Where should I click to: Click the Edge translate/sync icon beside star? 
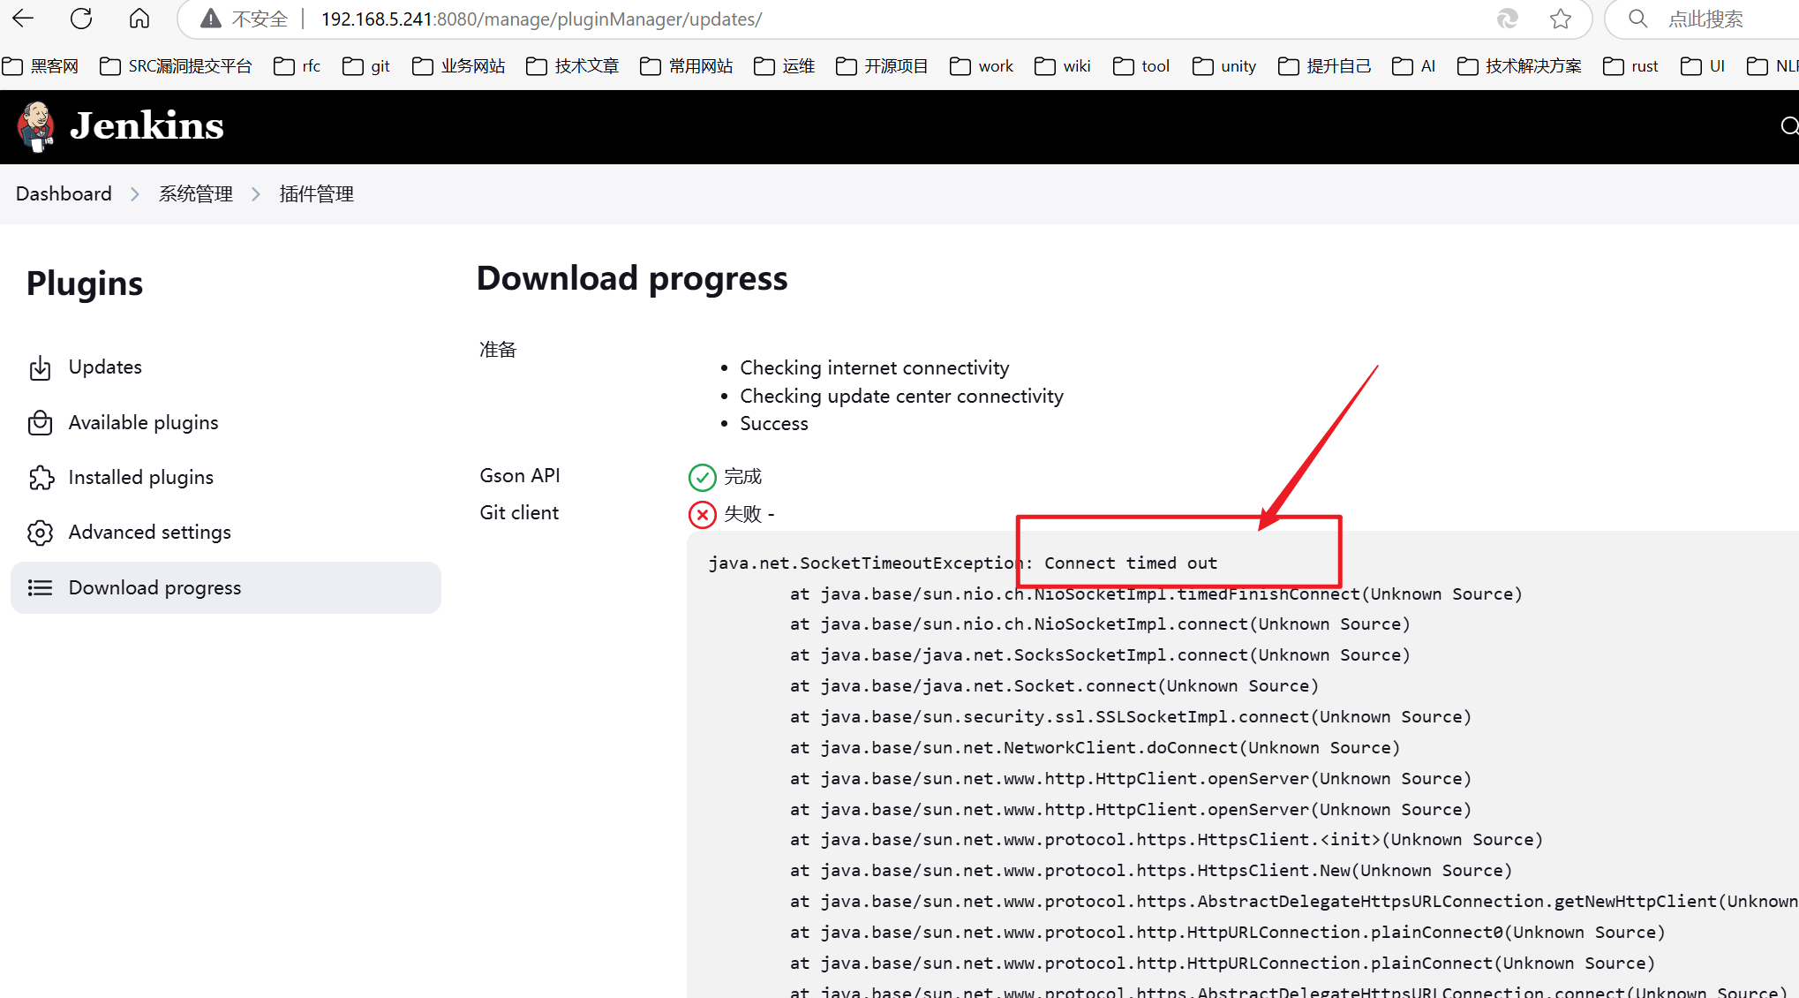(1508, 19)
